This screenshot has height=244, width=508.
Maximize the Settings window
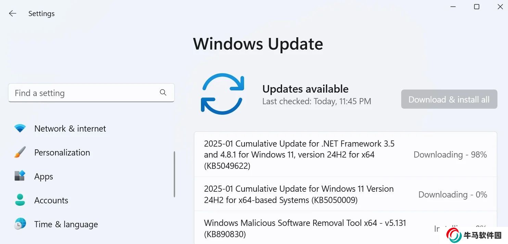point(477,7)
